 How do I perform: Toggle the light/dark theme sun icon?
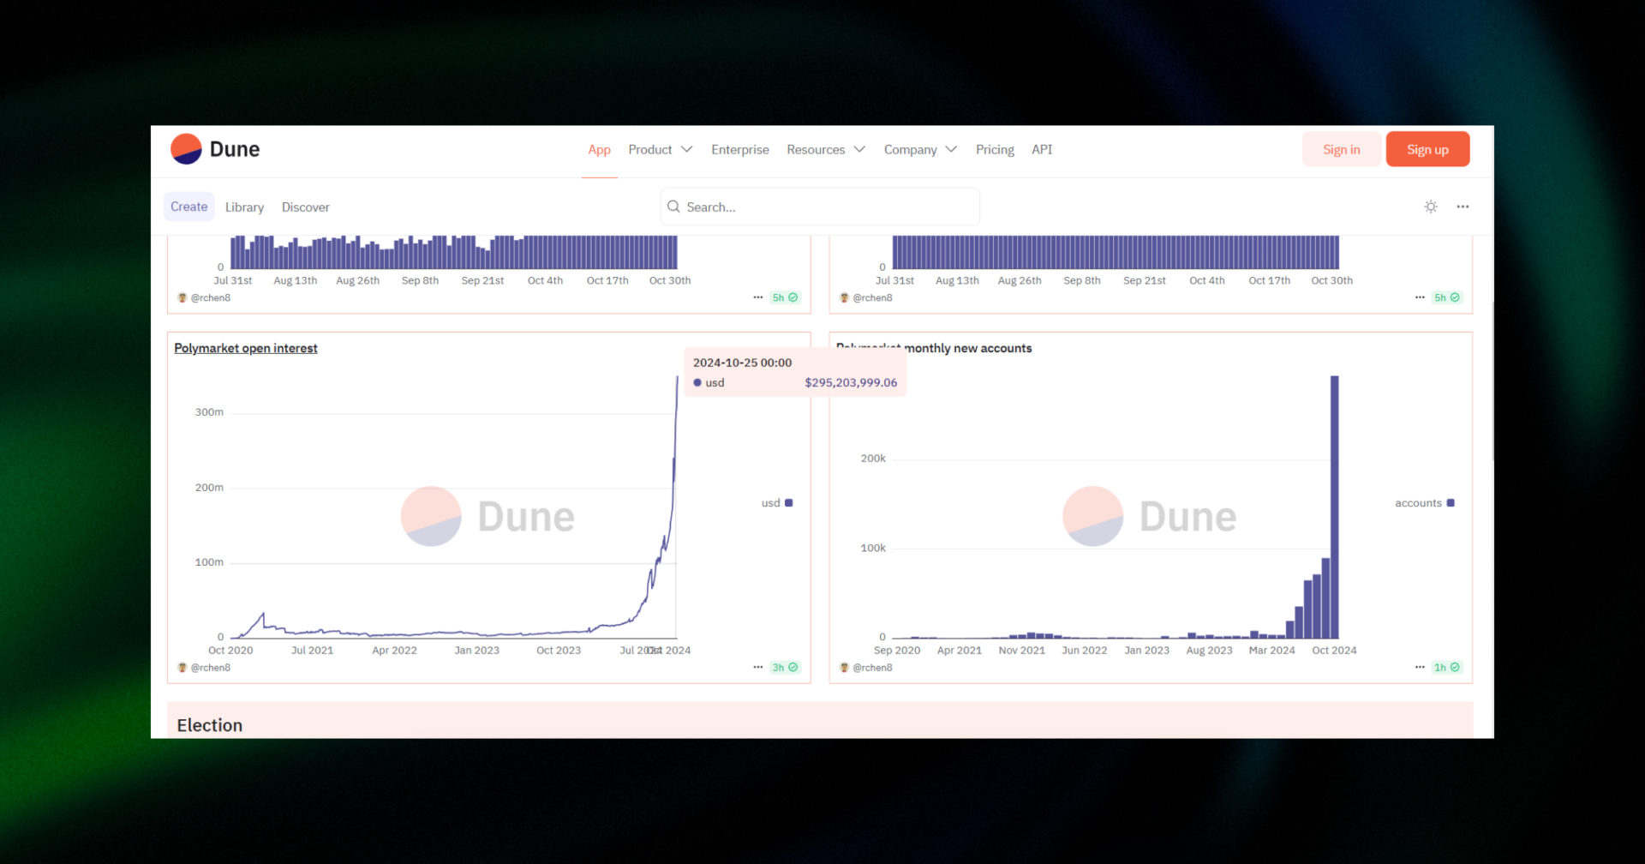point(1430,207)
